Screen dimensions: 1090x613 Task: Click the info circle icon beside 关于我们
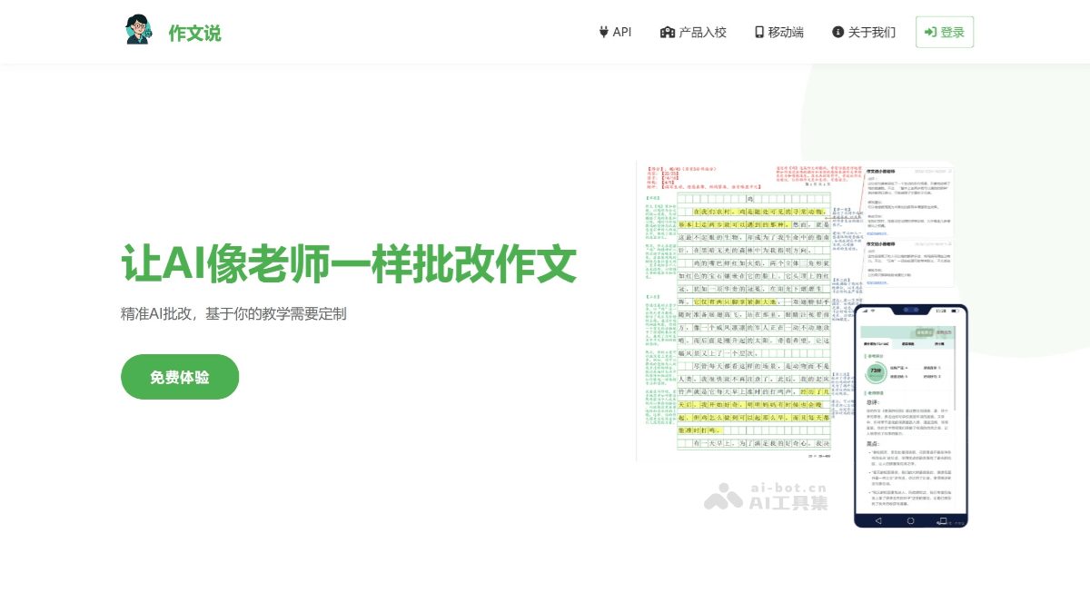(837, 33)
